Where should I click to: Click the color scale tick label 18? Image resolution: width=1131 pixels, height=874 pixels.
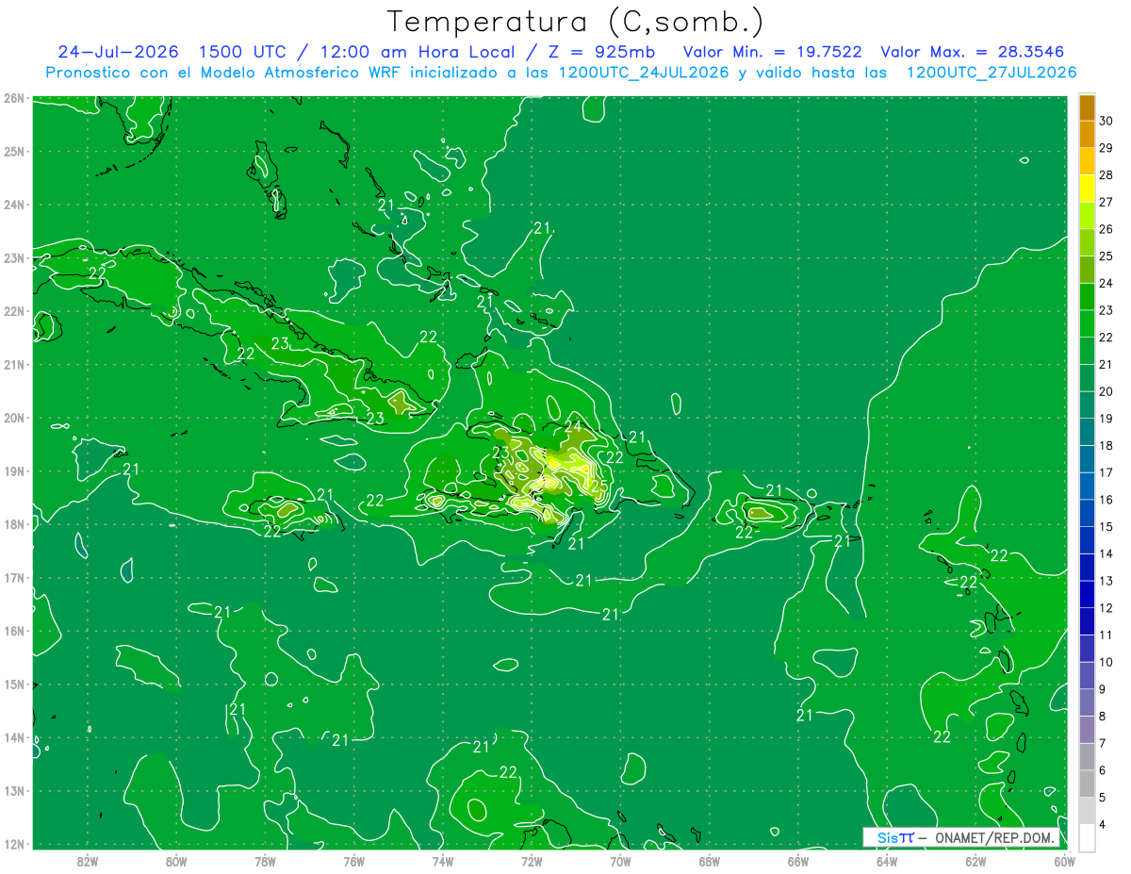coord(1106,445)
